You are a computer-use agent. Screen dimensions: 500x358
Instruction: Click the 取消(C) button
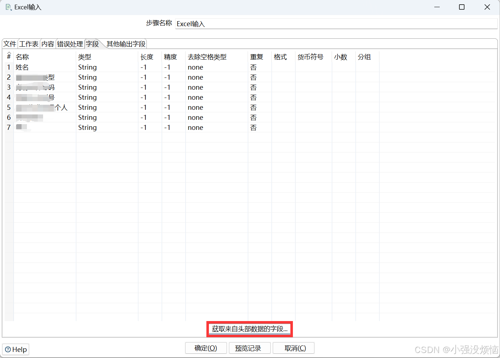tap(293, 348)
